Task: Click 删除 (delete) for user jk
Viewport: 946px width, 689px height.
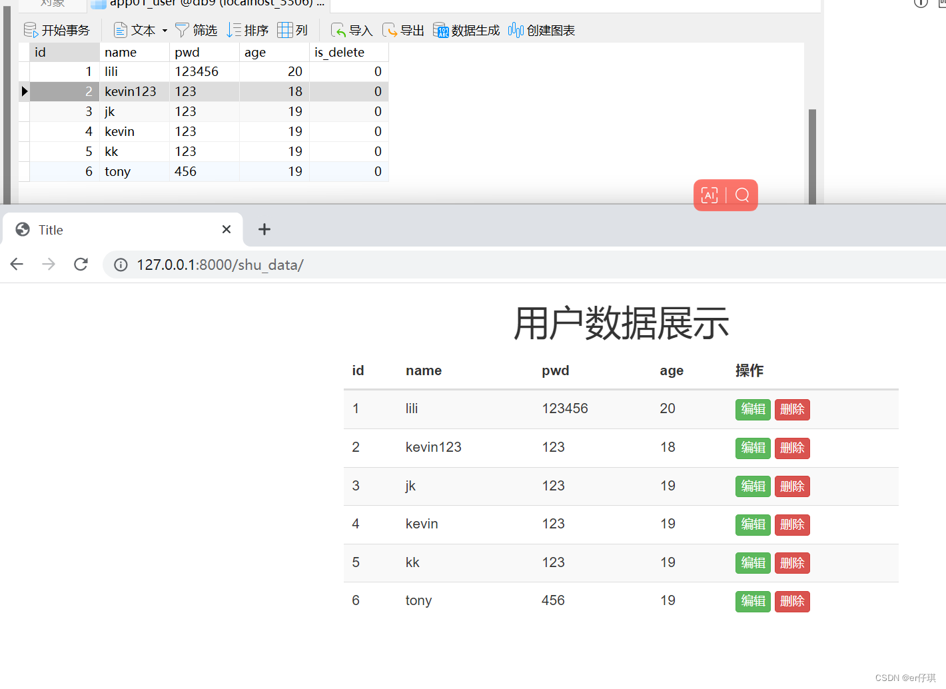Action: click(792, 486)
